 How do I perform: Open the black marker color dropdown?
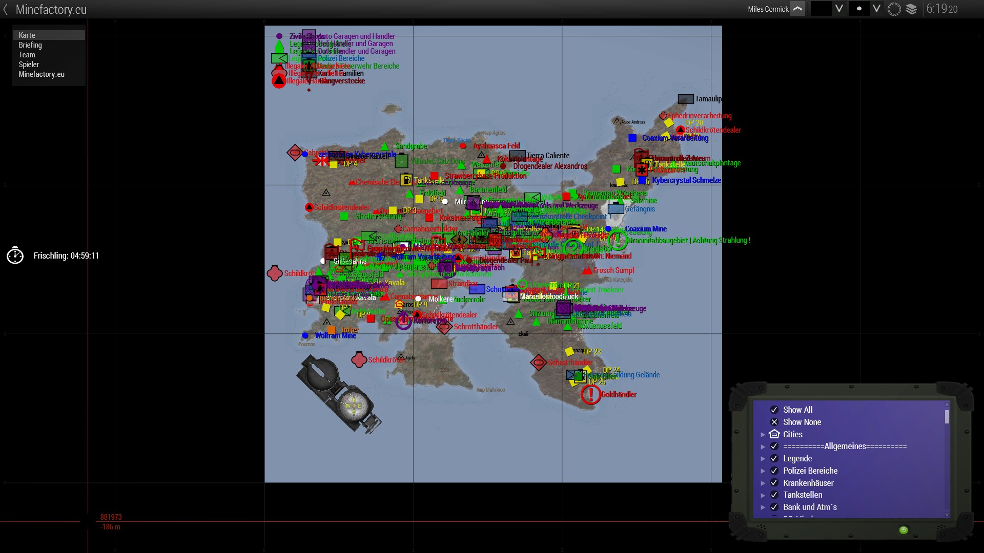(x=839, y=9)
